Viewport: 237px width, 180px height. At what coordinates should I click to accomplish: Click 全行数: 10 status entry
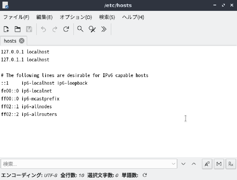(x=72, y=175)
